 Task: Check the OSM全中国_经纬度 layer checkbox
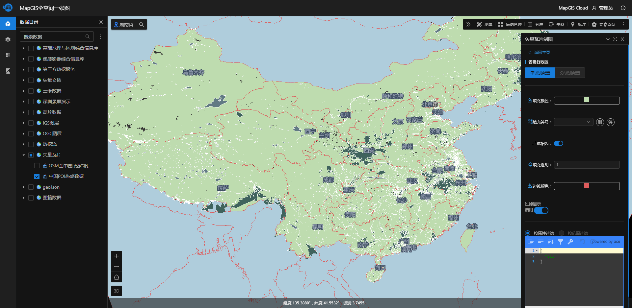click(x=37, y=166)
